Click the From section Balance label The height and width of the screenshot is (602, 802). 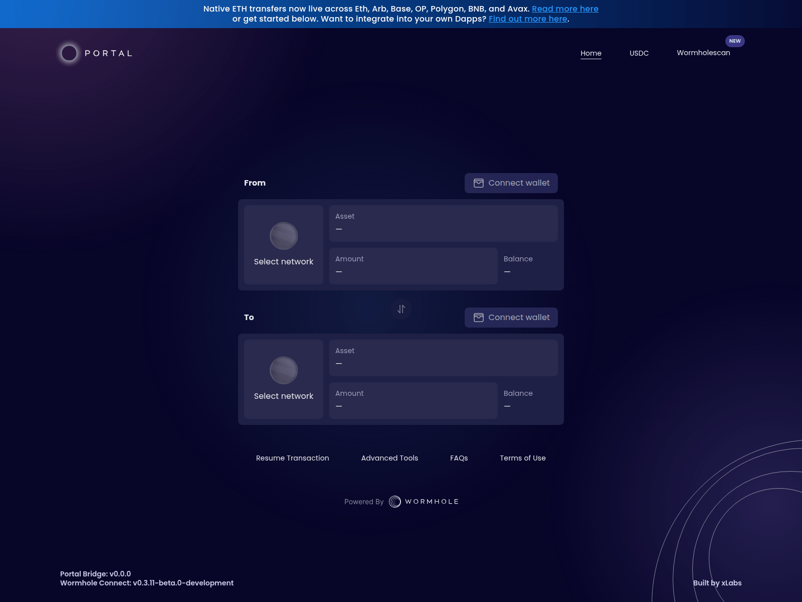point(518,259)
